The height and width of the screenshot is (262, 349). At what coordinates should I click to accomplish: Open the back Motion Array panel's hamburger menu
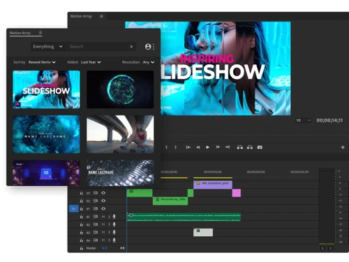(101, 16)
